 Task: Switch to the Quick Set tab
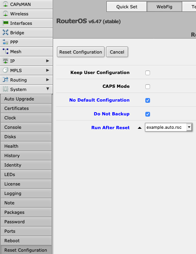click(127, 7)
